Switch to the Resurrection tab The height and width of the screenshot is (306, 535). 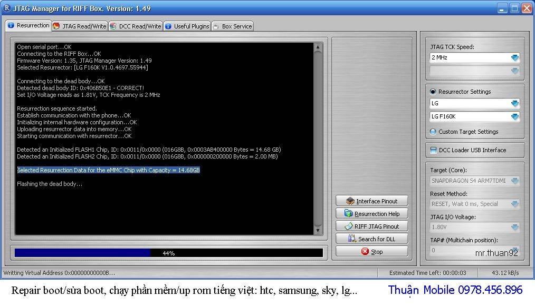28,25
